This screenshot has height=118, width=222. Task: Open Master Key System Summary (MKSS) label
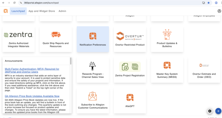point(167,75)
